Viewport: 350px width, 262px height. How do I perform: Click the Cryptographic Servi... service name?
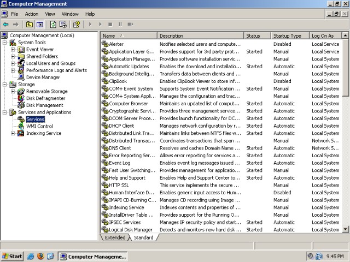coord(132,111)
